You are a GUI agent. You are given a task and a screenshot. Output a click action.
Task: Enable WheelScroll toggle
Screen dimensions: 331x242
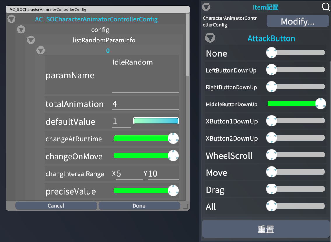click(295, 155)
